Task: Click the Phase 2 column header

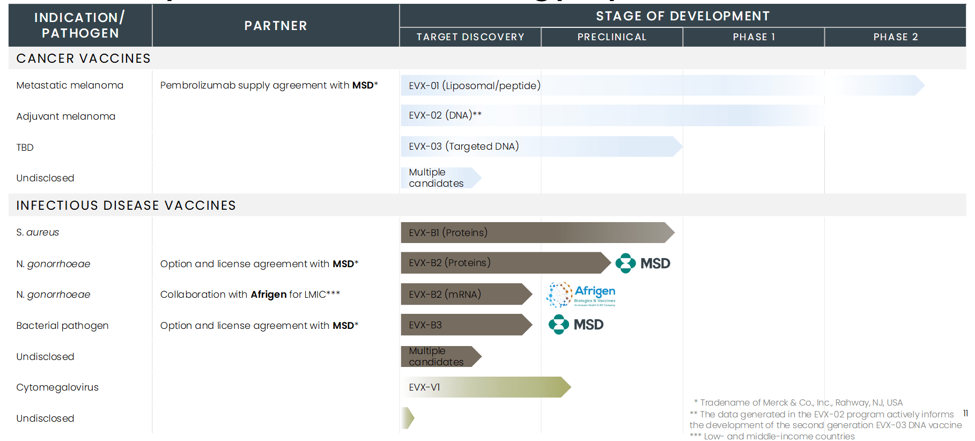Action: coord(895,37)
